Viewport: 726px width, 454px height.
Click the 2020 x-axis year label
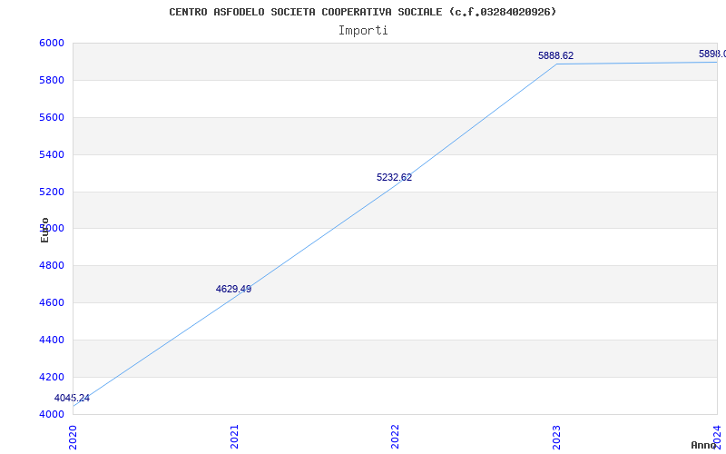[73, 437]
